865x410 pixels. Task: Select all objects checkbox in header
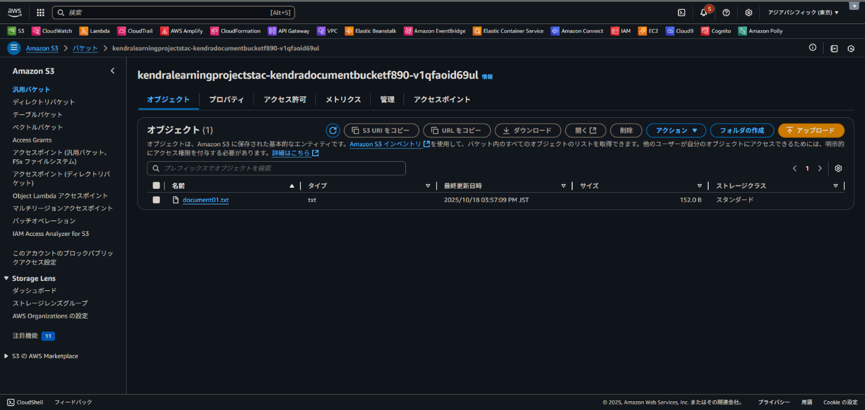[156, 185]
